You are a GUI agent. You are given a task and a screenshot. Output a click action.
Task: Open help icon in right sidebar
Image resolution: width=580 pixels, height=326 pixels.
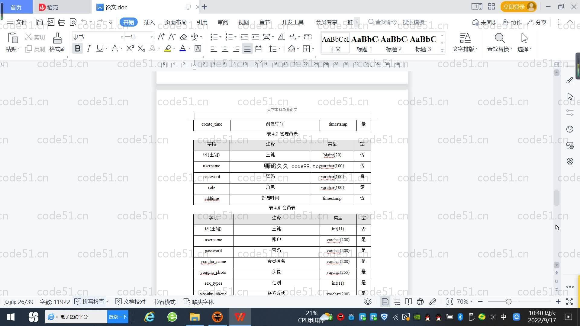coord(570,129)
